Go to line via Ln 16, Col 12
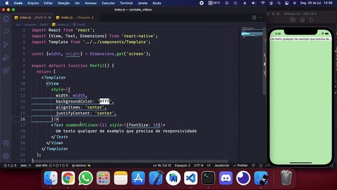Screen dimensions: 337x190 point(162,165)
